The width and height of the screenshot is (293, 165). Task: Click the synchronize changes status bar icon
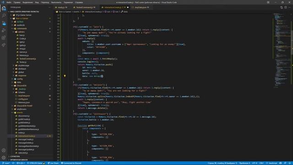(13, 163)
